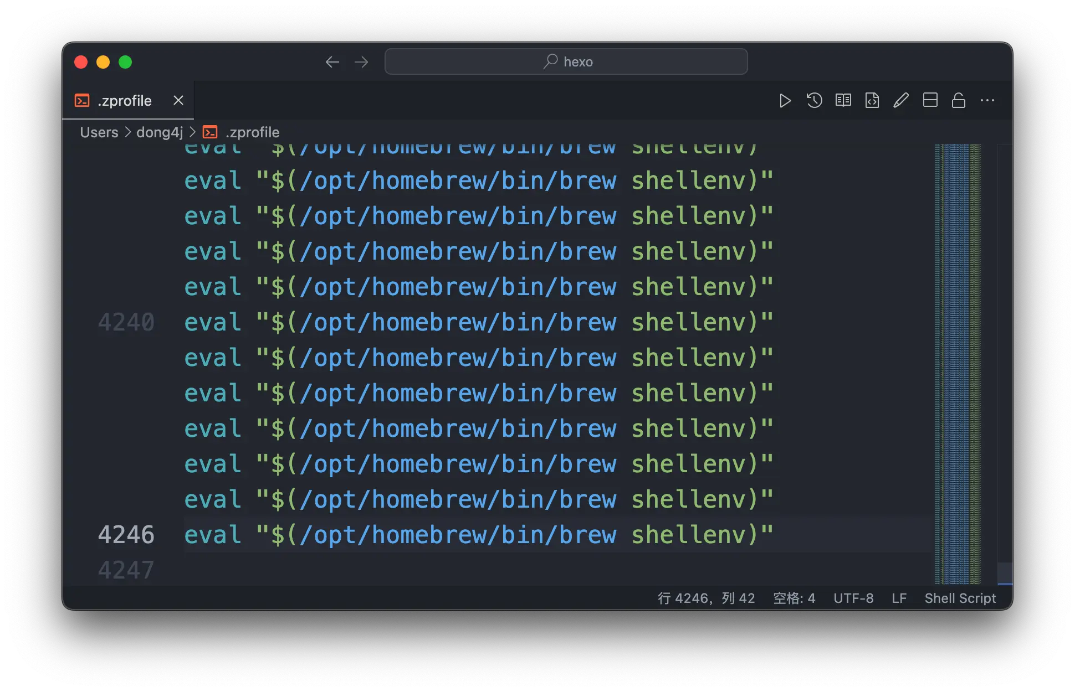Click the open-book preview icon
Viewport: 1075px width, 692px height.
[x=843, y=101]
